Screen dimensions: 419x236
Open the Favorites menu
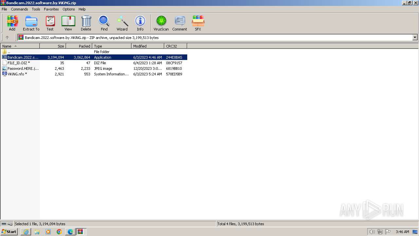pos(51,9)
